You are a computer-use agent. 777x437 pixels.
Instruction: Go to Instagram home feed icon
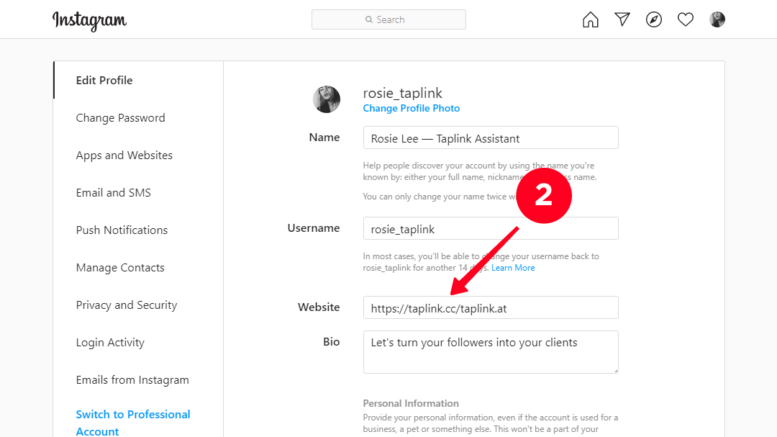pyautogui.click(x=590, y=20)
